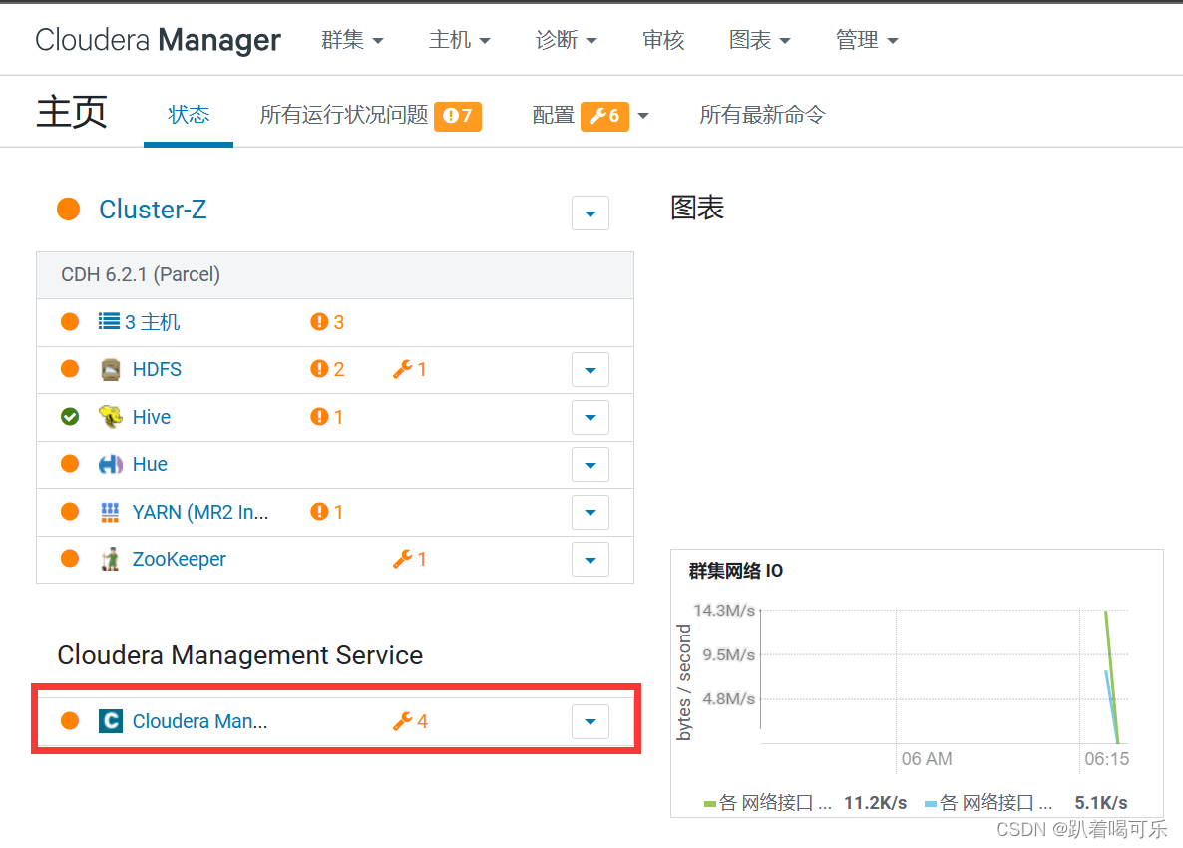Viewport: 1183px width, 848px height.
Task: Click the Hive bee icon
Action: [x=110, y=416]
